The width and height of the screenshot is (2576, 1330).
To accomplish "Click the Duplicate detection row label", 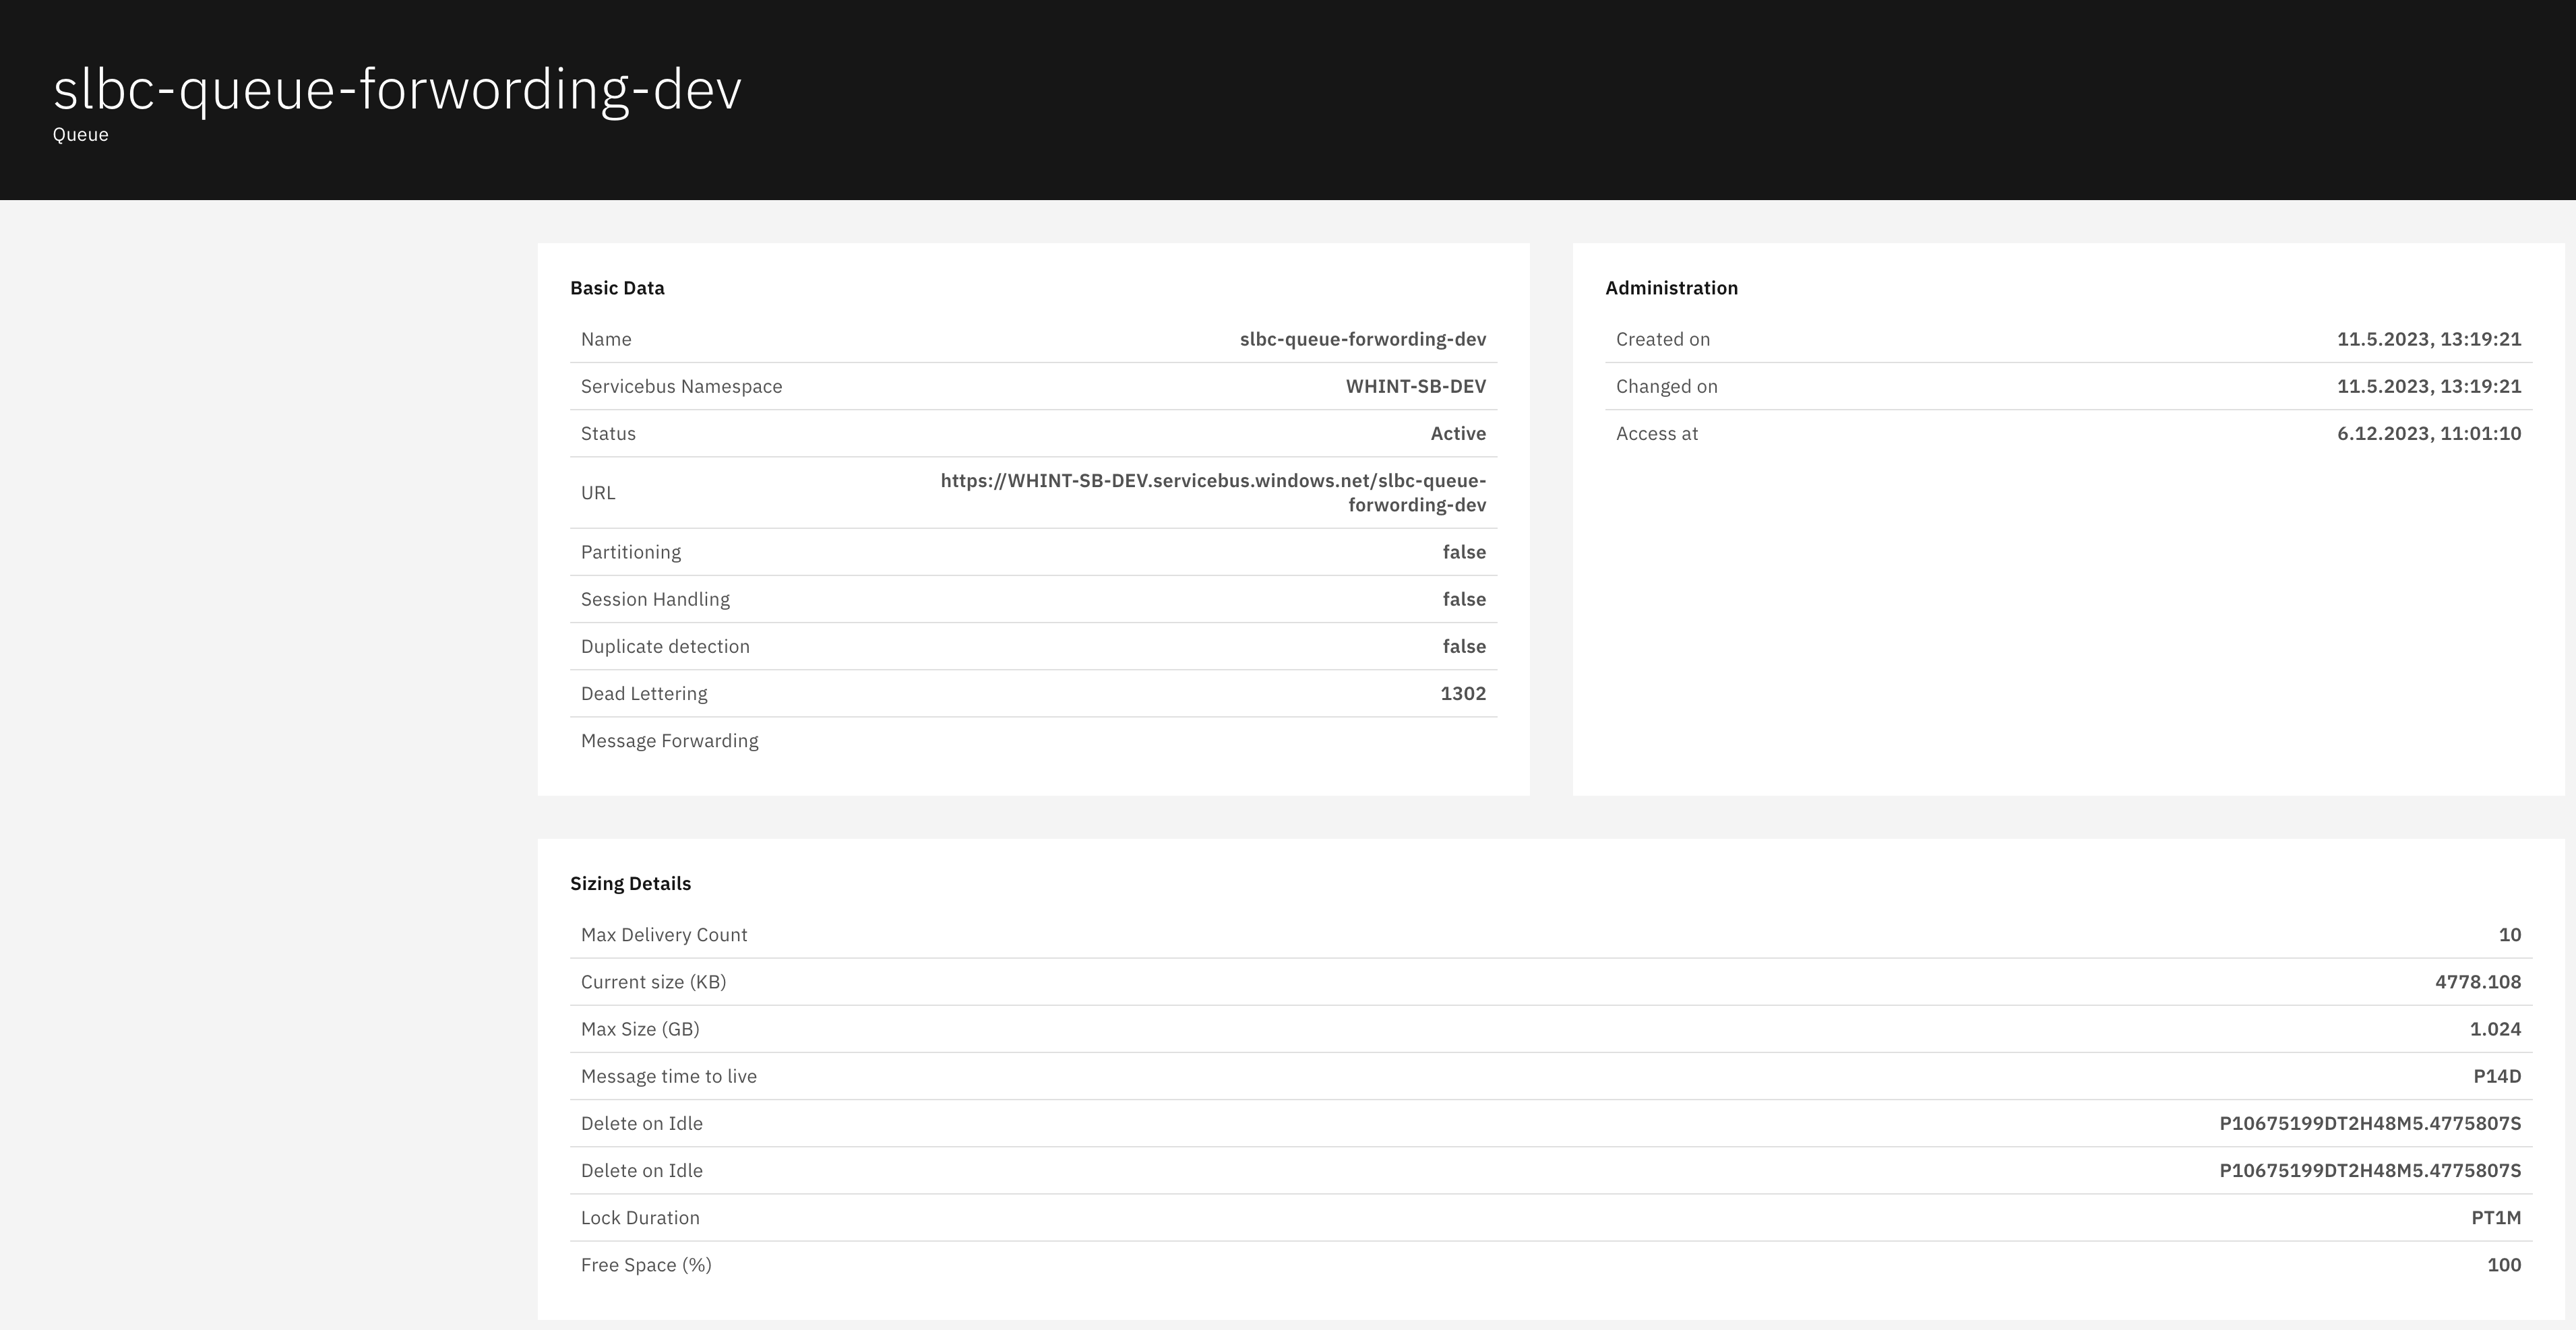I will 665,646.
